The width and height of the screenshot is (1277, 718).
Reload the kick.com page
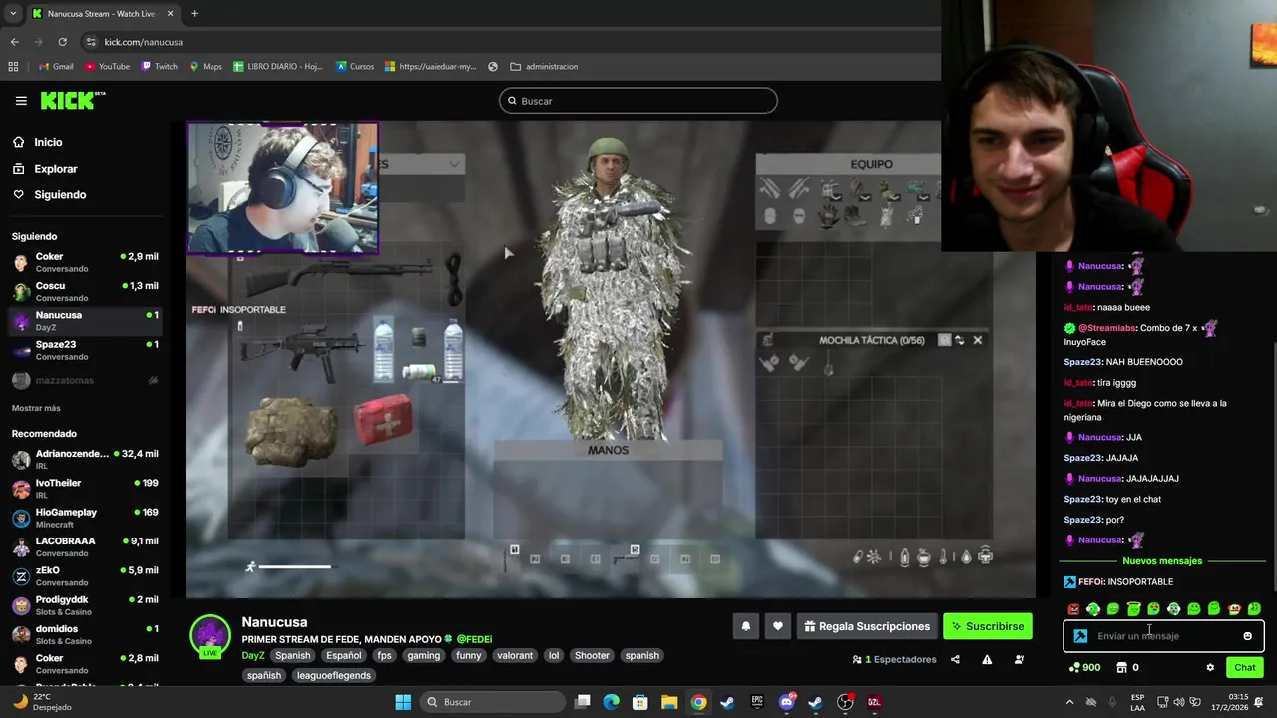click(62, 42)
